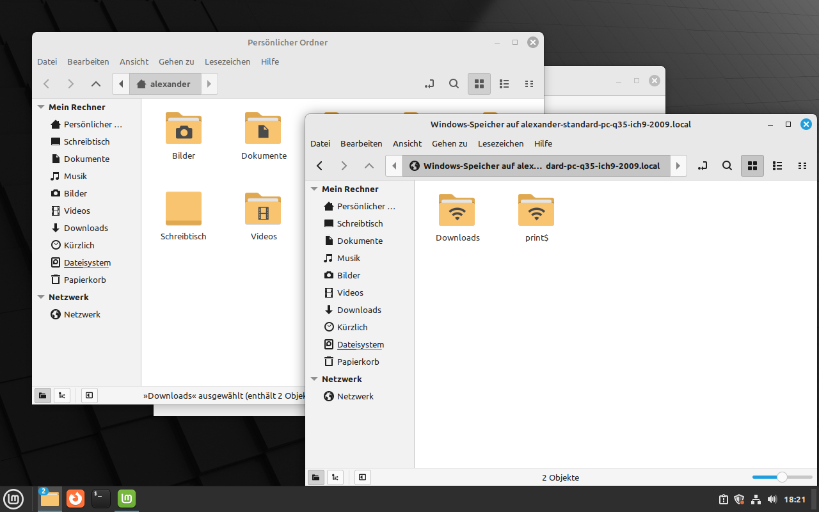Open Gehen zu menu in Windows-Speicher window
819x512 pixels.
[x=450, y=143]
